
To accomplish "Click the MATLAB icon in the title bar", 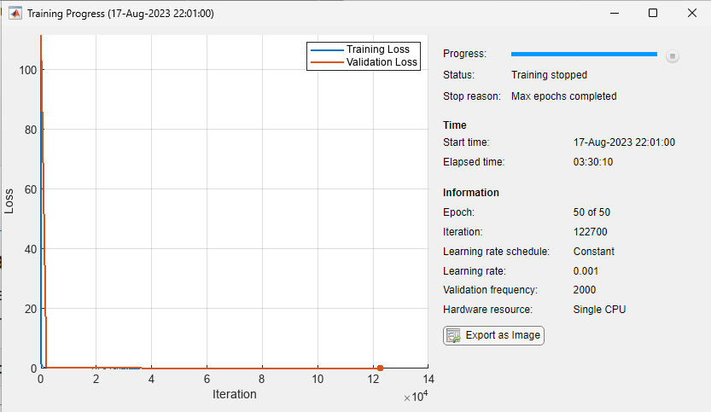I will [x=15, y=13].
